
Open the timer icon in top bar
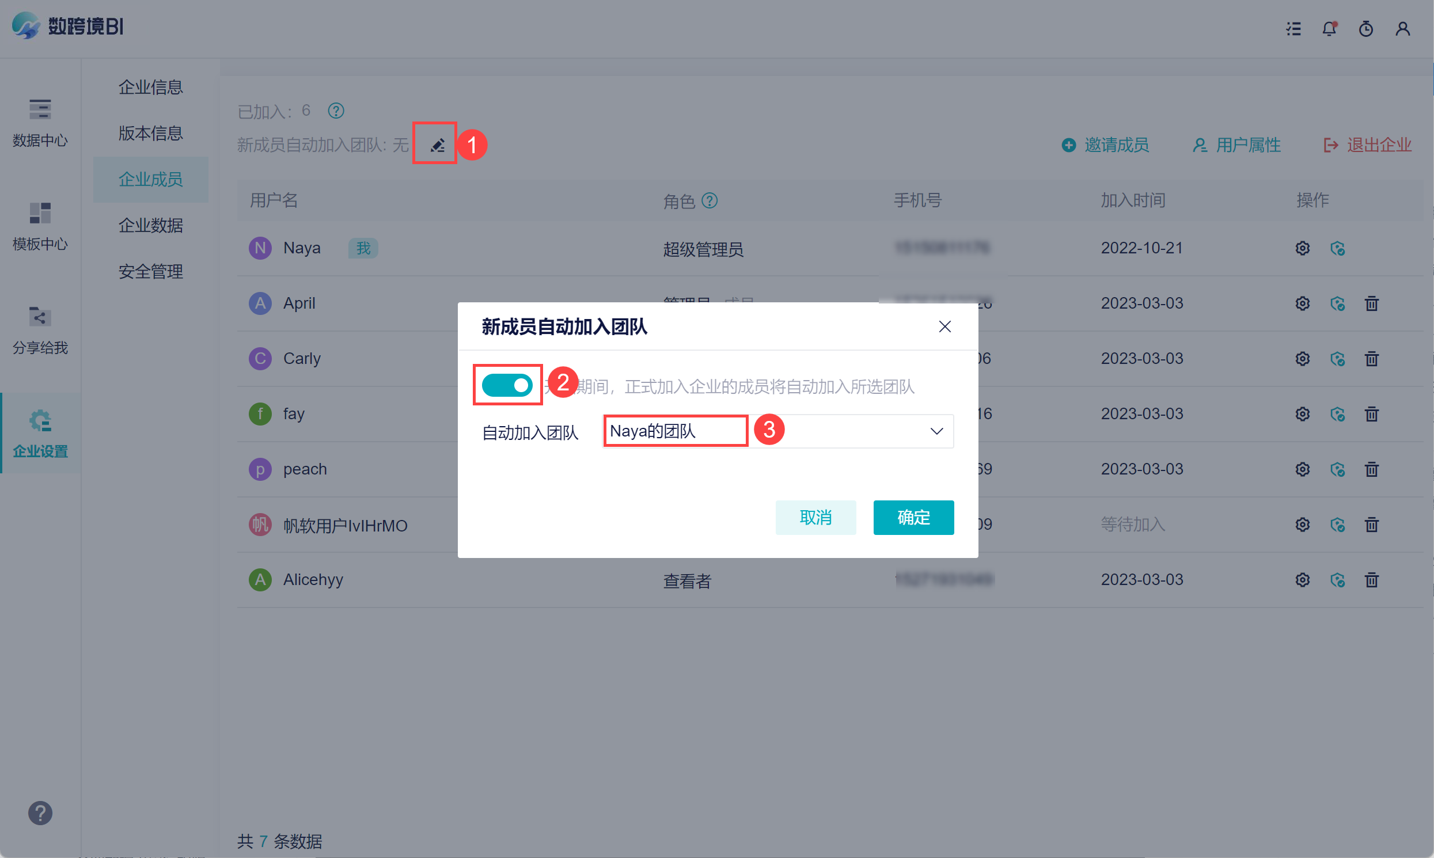pyautogui.click(x=1366, y=28)
